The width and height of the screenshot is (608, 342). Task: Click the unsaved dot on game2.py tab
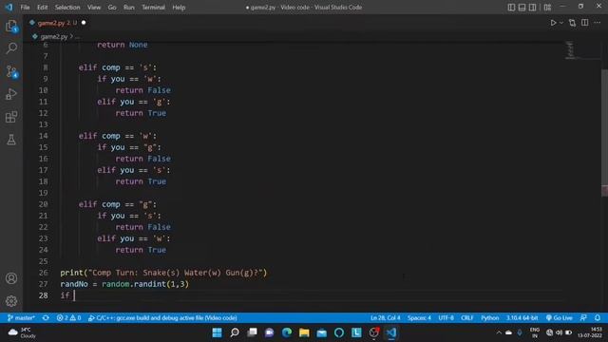click(84, 23)
